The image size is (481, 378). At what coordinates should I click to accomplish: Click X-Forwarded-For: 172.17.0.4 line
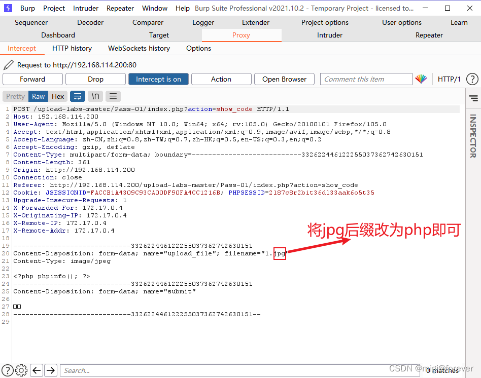68,208
